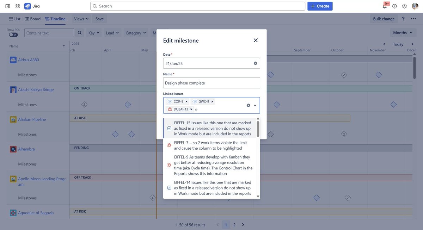This screenshot has width=423, height=230.
Task: Open the Aqueduct of Segovia project link
Action: 36,213
